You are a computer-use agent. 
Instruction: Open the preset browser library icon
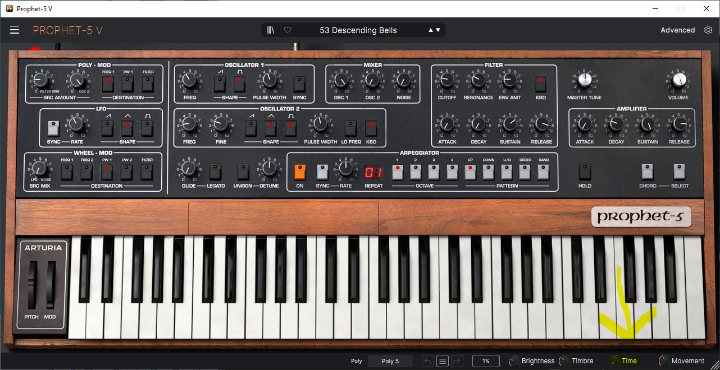click(x=271, y=30)
